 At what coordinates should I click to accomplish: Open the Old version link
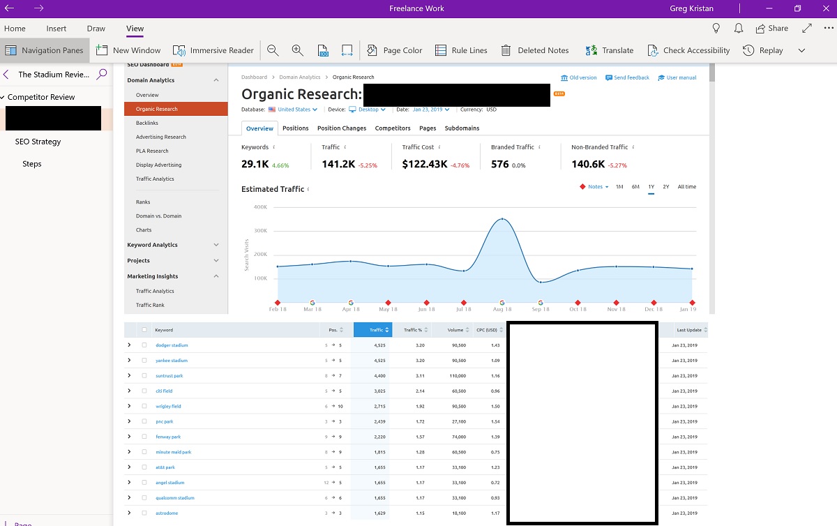click(x=579, y=77)
